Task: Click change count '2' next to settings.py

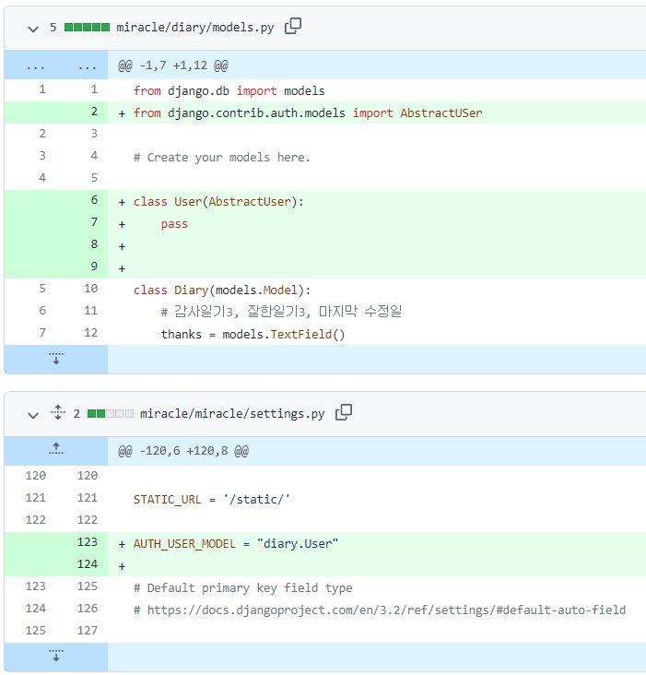Action: [x=76, y=414]
